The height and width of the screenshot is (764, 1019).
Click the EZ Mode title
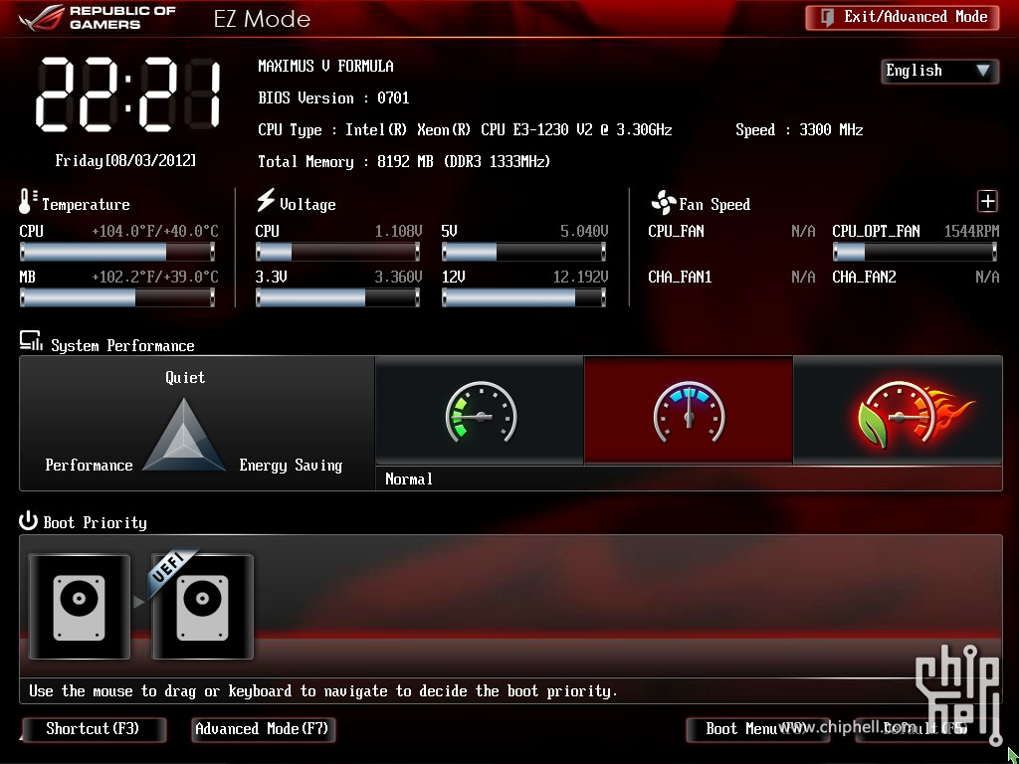(262, 19)
